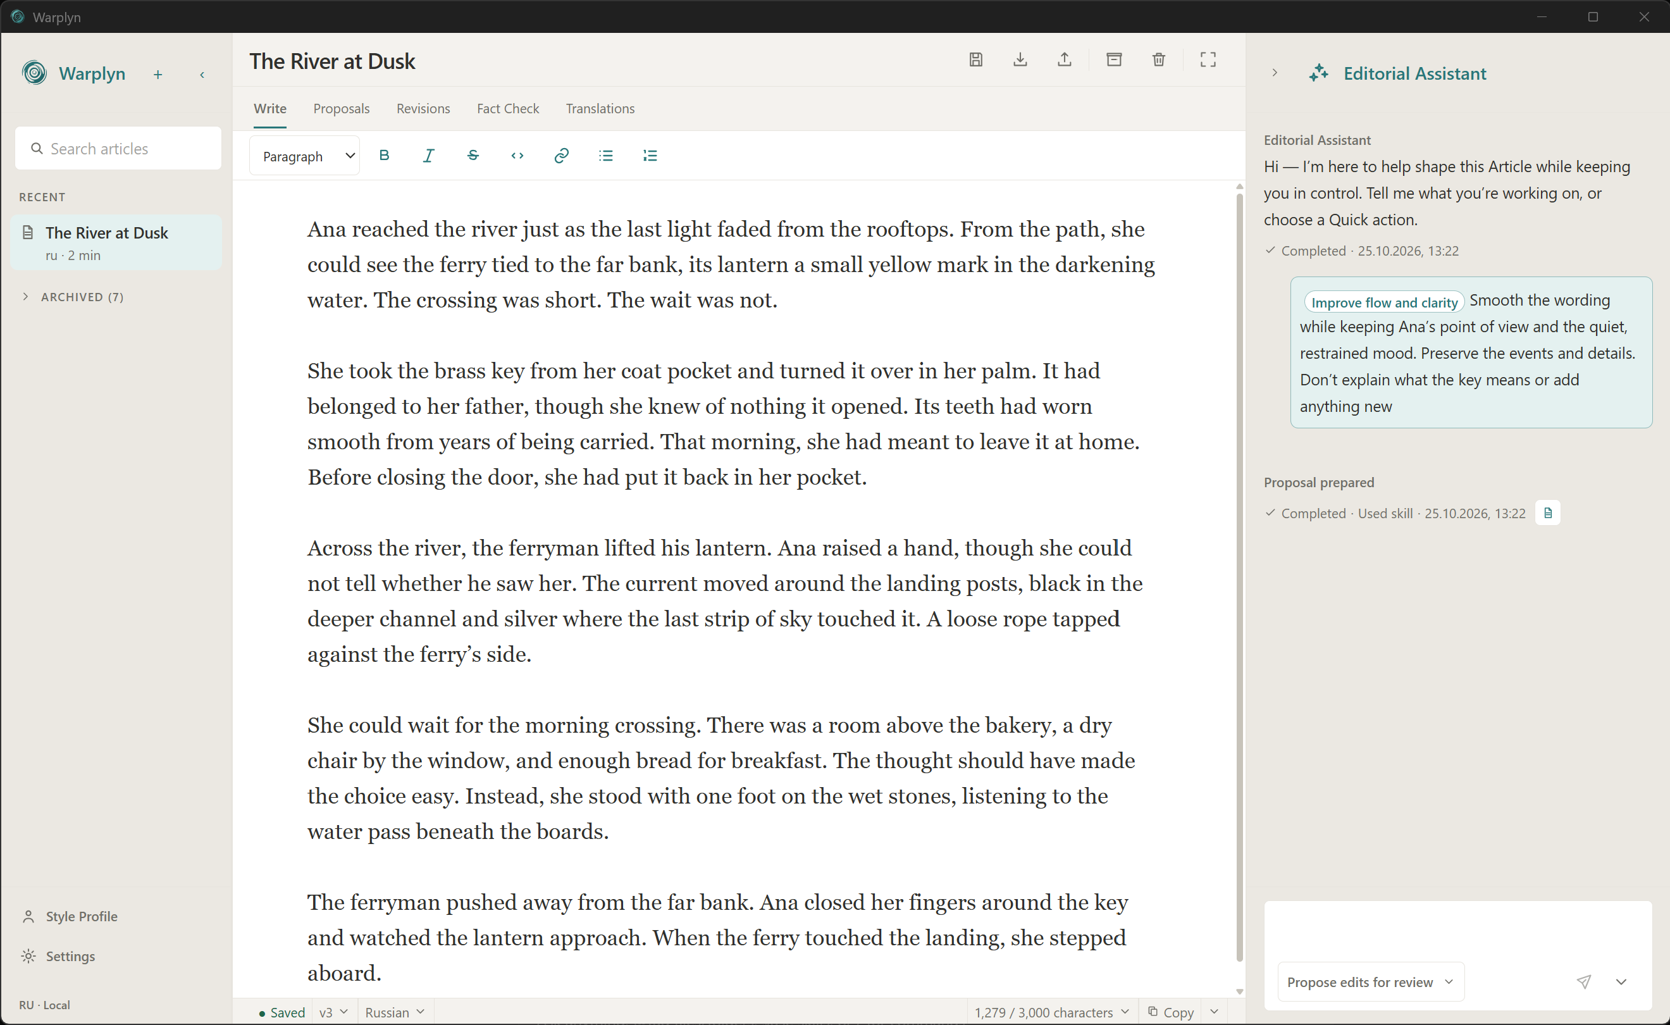Create a numbered list
Viewport: 1670px width, 1025px height.
coord(650,155)
